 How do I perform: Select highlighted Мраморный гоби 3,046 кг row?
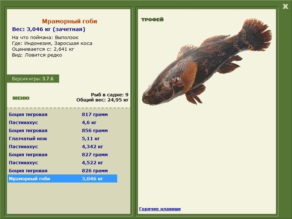click(62, 178)
